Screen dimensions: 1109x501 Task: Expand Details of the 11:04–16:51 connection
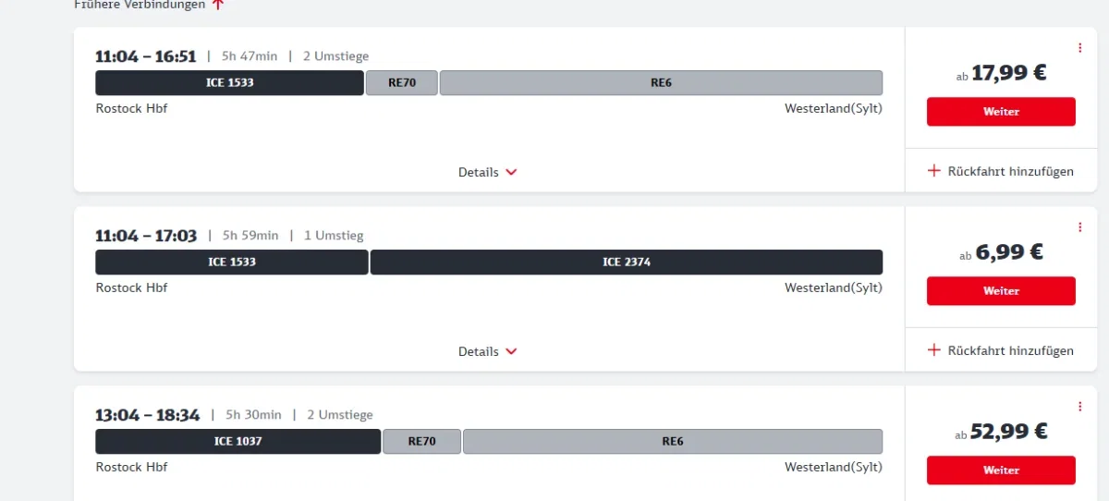(488, 172)
